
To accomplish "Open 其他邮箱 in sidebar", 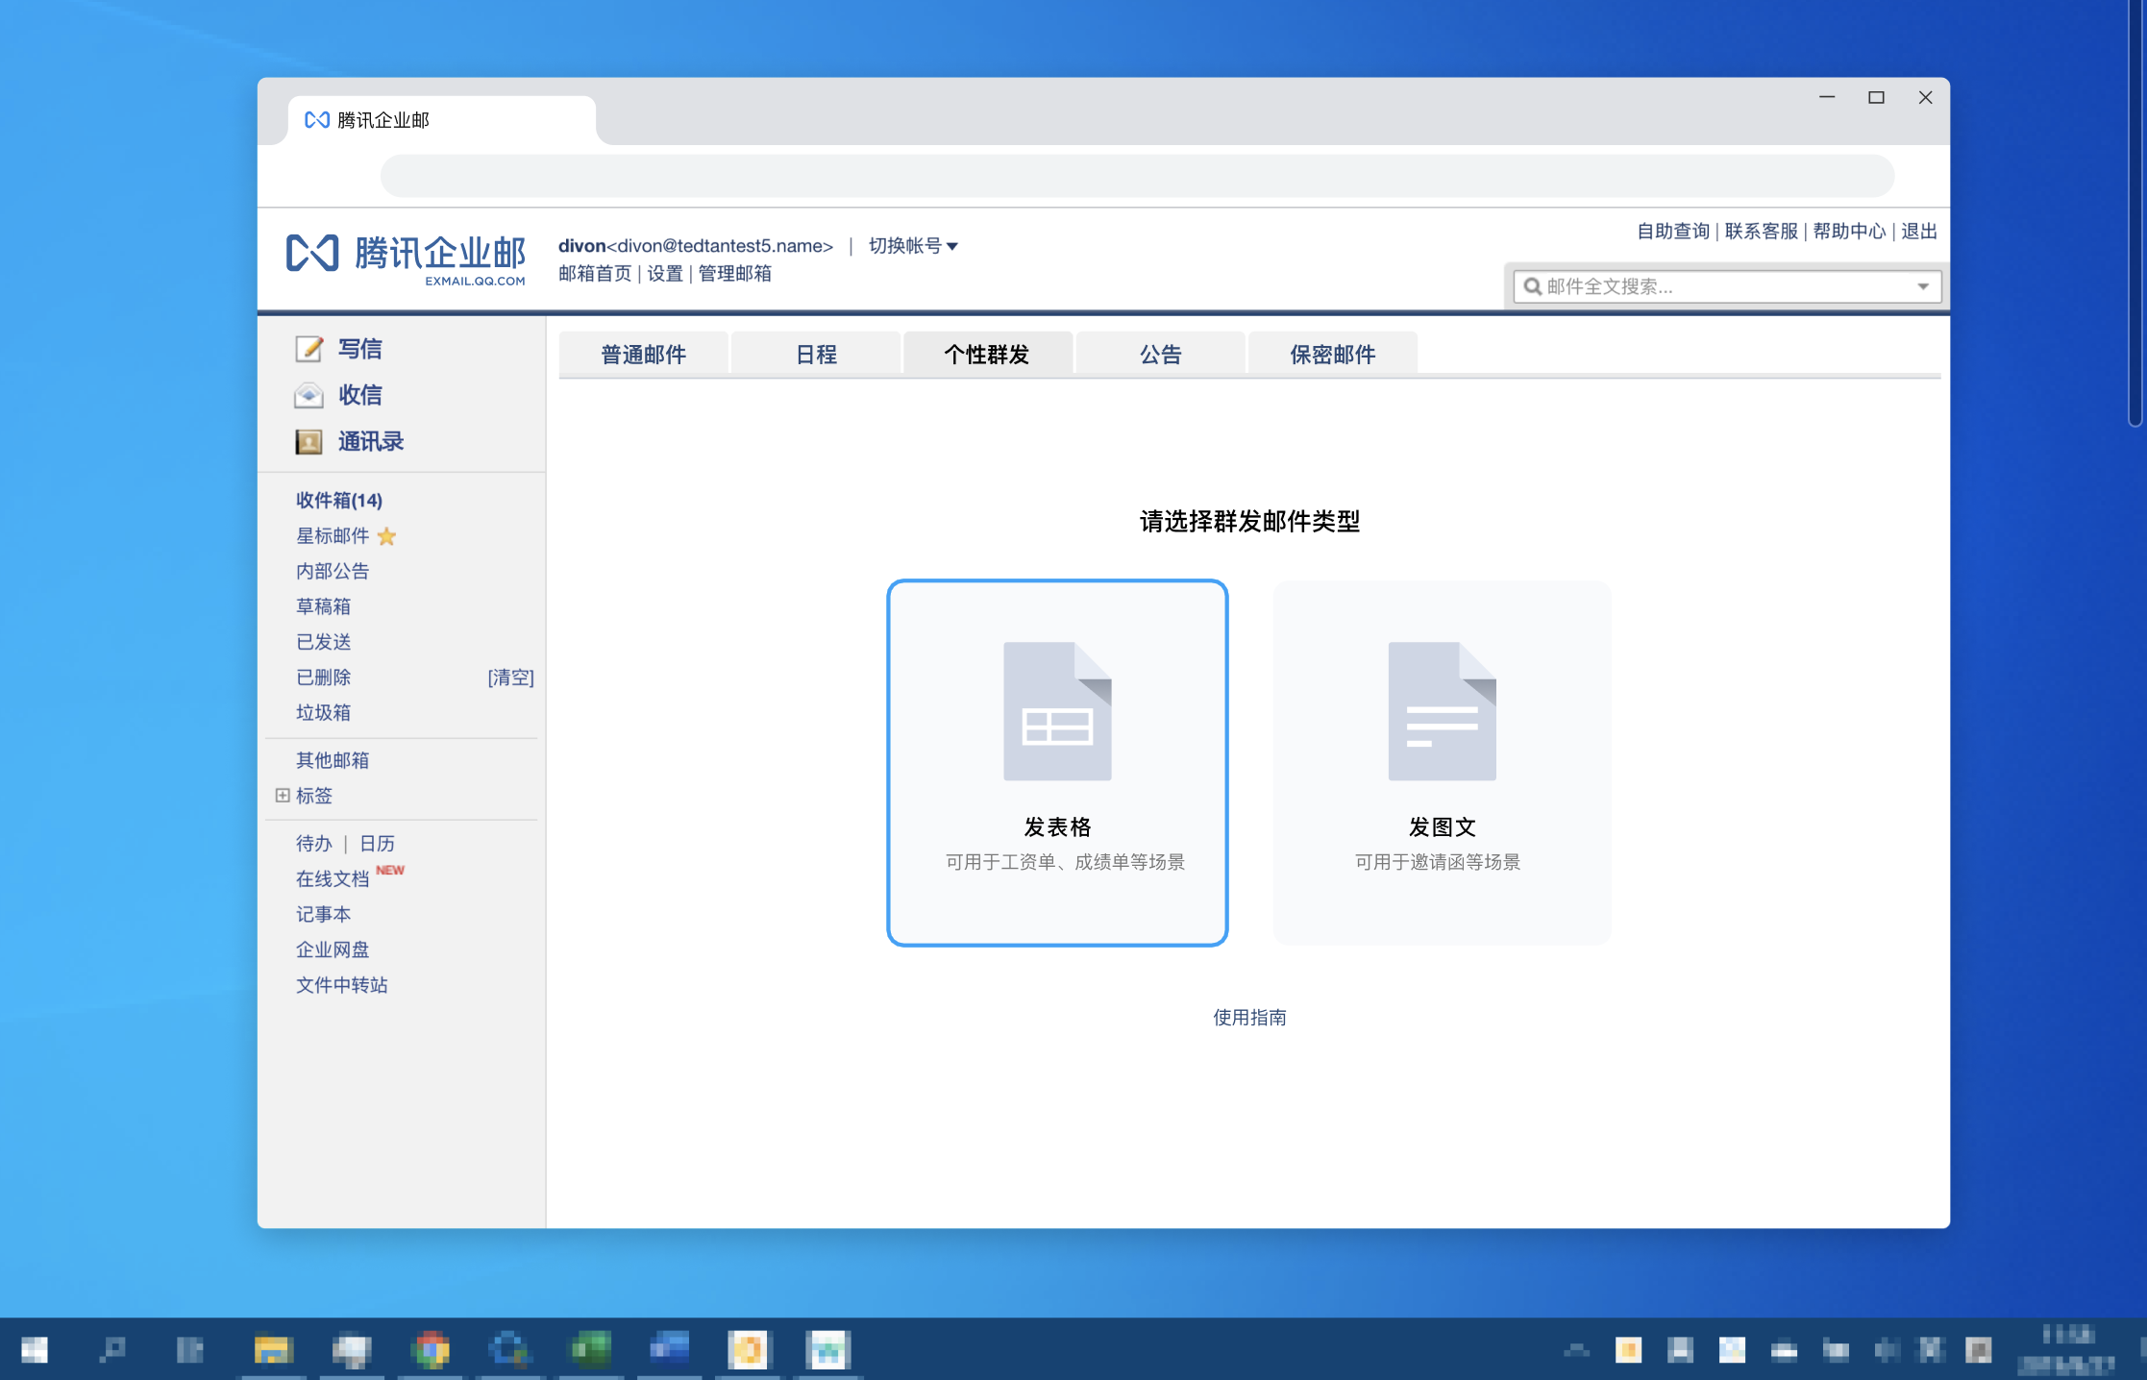I will pyautogui.click(x=333, y=761).
